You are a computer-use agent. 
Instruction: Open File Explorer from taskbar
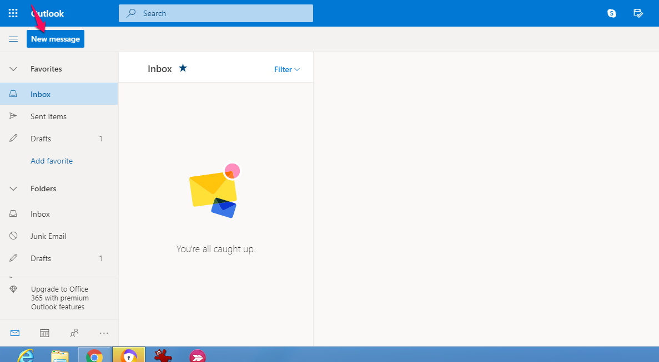tap(59, 356)
